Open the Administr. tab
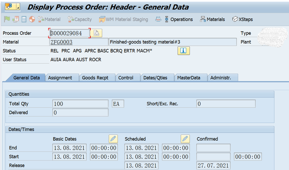 pyautogui.click(x=221, y=78)
